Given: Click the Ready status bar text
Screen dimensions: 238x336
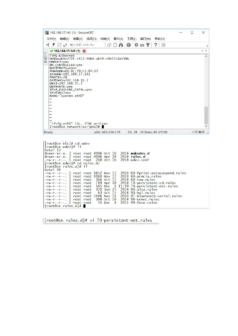Looking at the screenshot, I should [48, 132].
